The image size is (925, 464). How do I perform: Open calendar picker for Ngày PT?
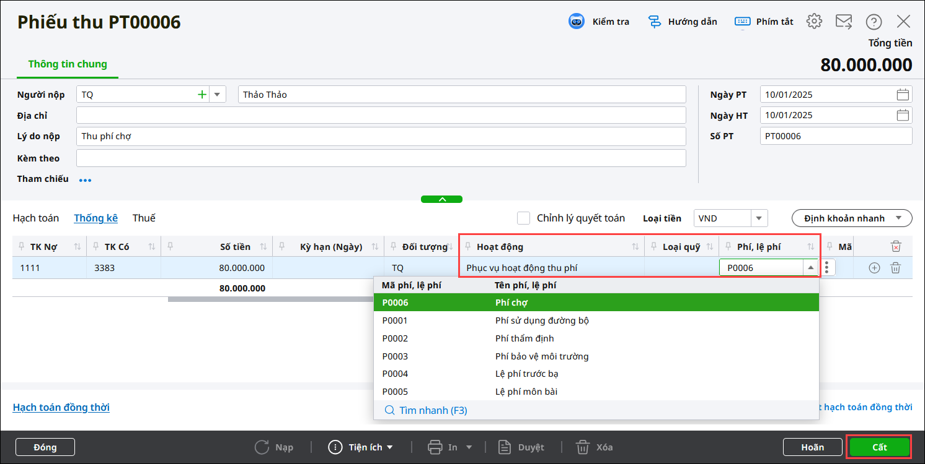pyautogui.click(x=903, y=95)
